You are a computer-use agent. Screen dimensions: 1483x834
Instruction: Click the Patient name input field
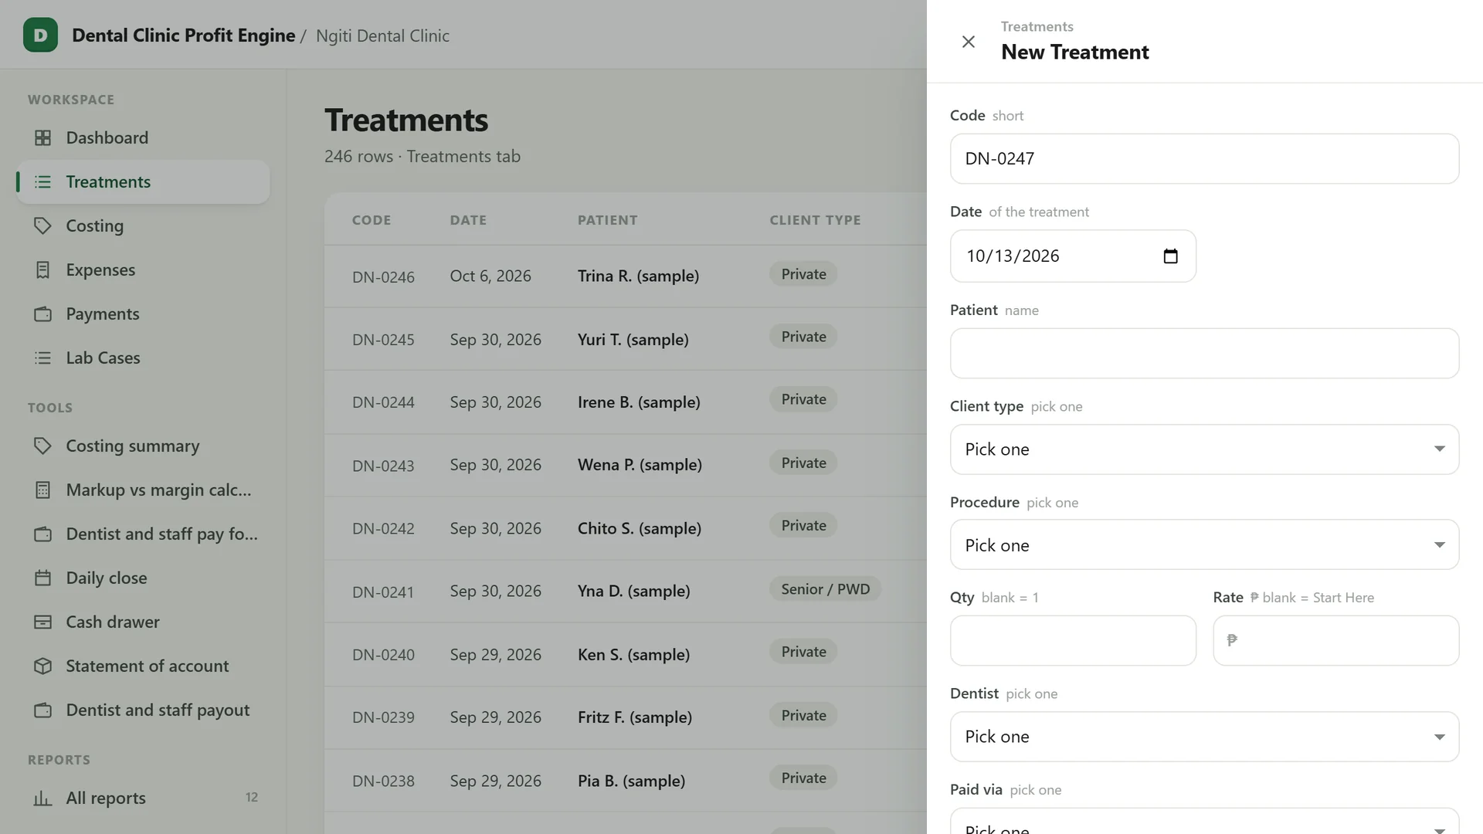(1204, 353)
